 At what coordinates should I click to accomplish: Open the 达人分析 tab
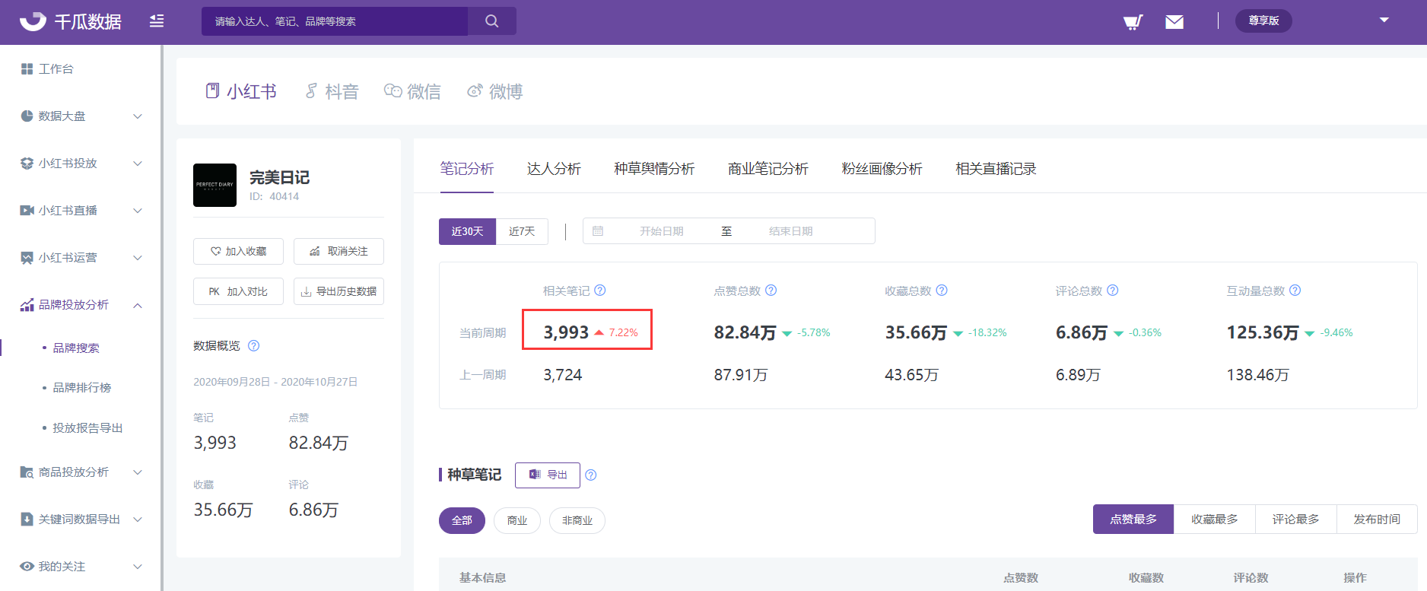(x=554, y=169)
